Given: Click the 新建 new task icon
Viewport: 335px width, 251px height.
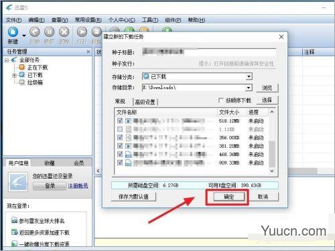Looking at the screenshot, I should click(x=13, y=32).
